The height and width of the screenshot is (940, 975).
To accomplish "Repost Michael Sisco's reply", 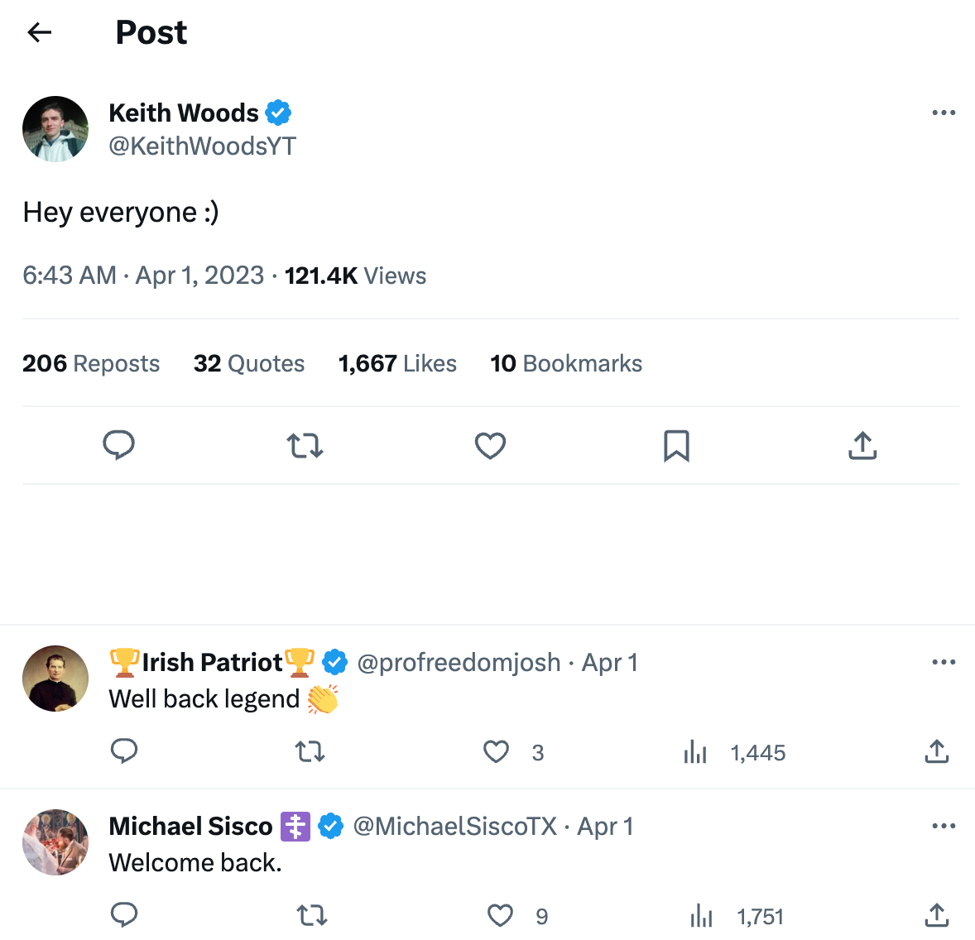I will pos(312,915).
